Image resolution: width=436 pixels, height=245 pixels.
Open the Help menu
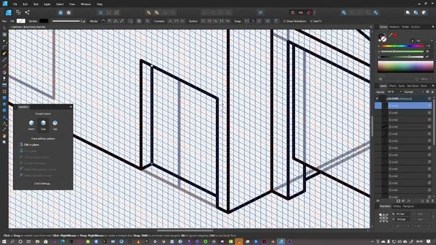coord(99,4)
